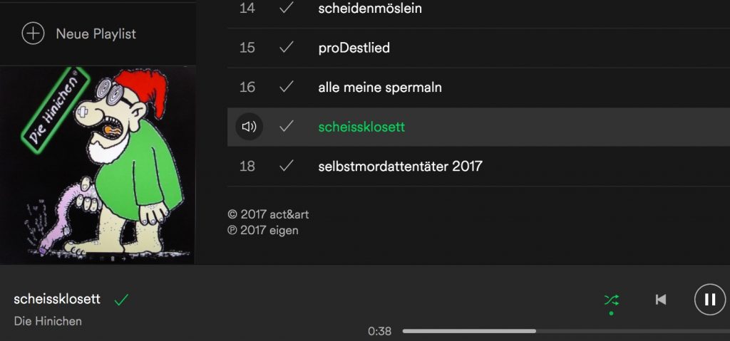Open the Die Hinichen artist link
The height and width of the screenshot is (341, 730).
pos(48,321)
